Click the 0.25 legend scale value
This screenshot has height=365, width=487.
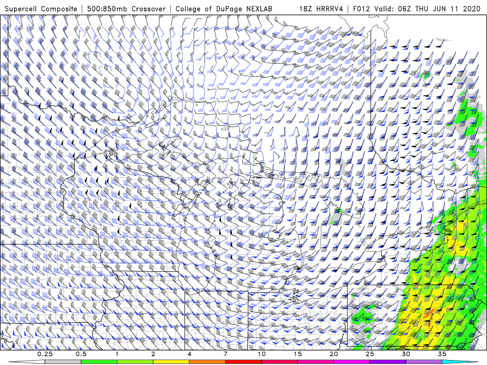coord(45,354)
